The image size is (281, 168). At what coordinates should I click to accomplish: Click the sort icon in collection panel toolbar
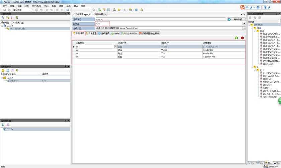pos(12,18)
